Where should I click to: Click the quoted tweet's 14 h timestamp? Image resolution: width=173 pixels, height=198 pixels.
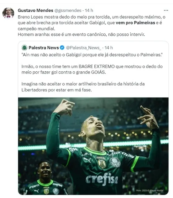coord(108,48)
